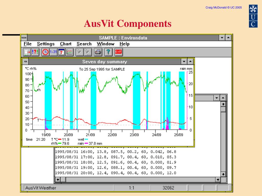Click the data window scroll down arrow
262x196 pixels.
click(x=223, y=174)
